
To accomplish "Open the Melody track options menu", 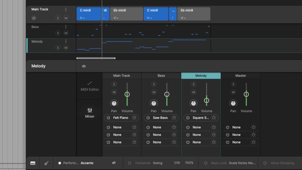I will [x=66, y=42].
